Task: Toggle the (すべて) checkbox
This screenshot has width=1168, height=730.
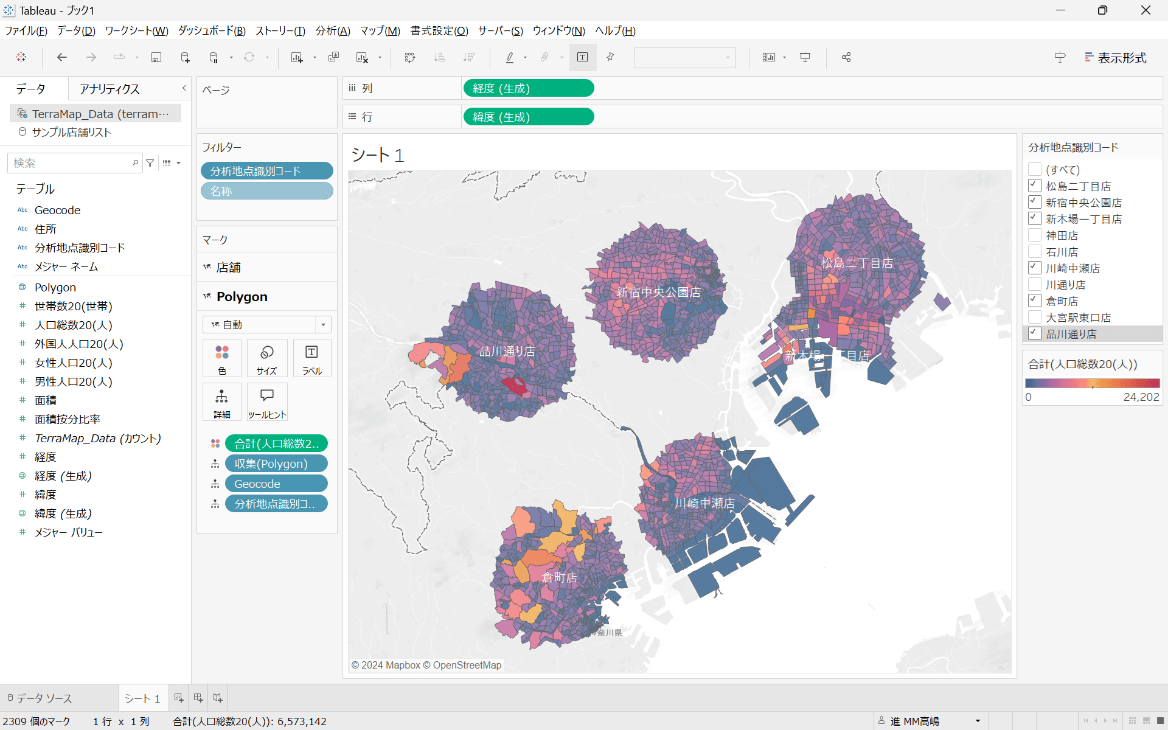Action: coord(1035,169)
